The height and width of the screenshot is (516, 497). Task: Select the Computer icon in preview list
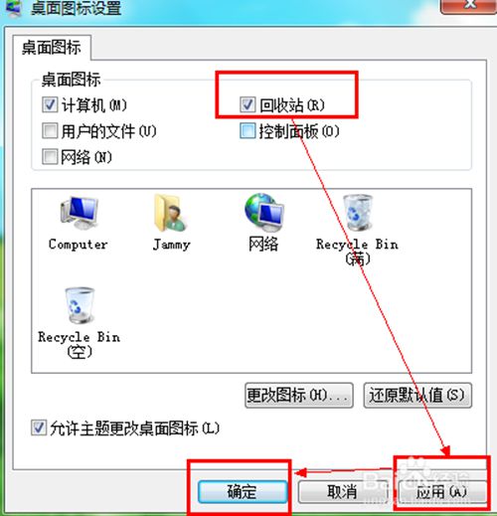tap(79, 223)
